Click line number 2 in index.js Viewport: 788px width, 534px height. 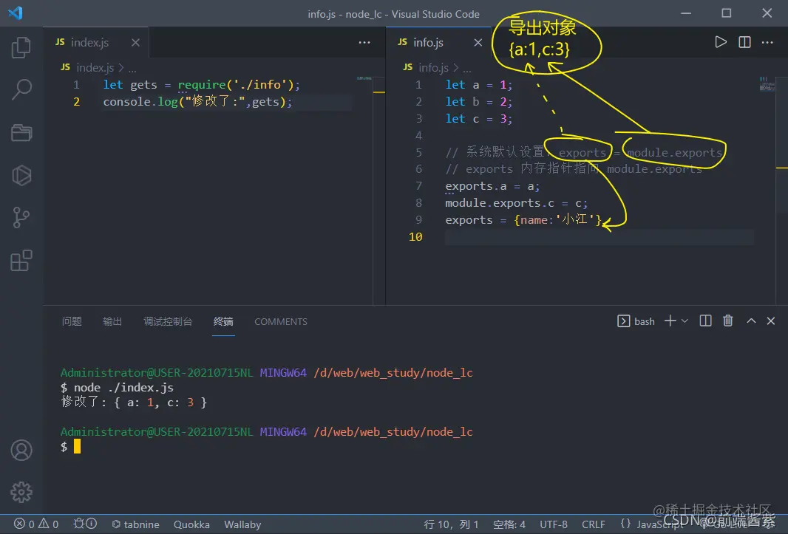coord(76,101)
